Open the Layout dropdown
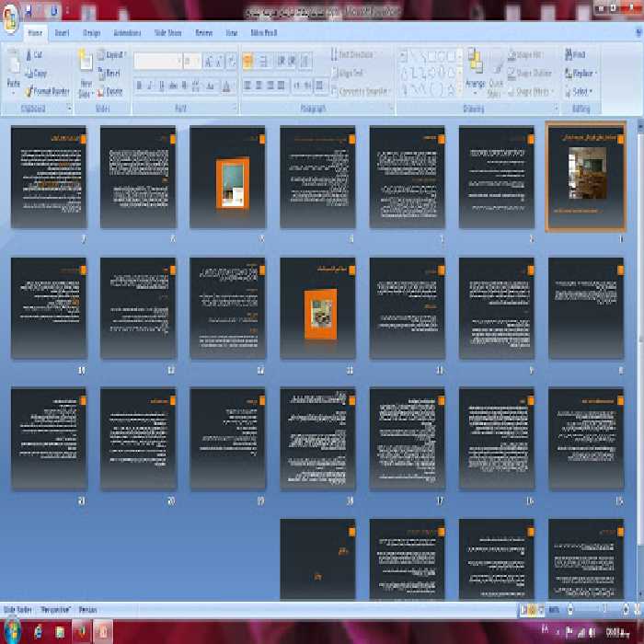 coord(113,55)
